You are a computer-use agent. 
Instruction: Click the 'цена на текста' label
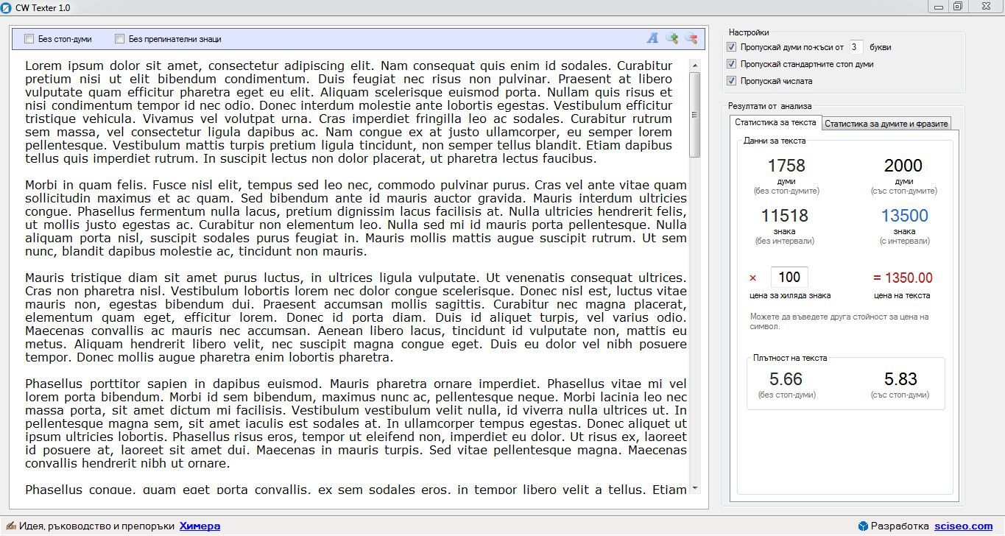point(902,295)
